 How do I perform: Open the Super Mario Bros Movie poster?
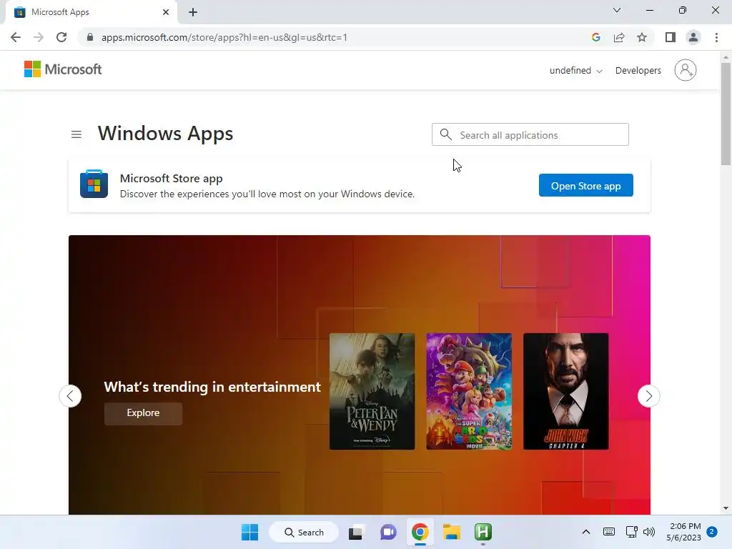coord(469,391)
